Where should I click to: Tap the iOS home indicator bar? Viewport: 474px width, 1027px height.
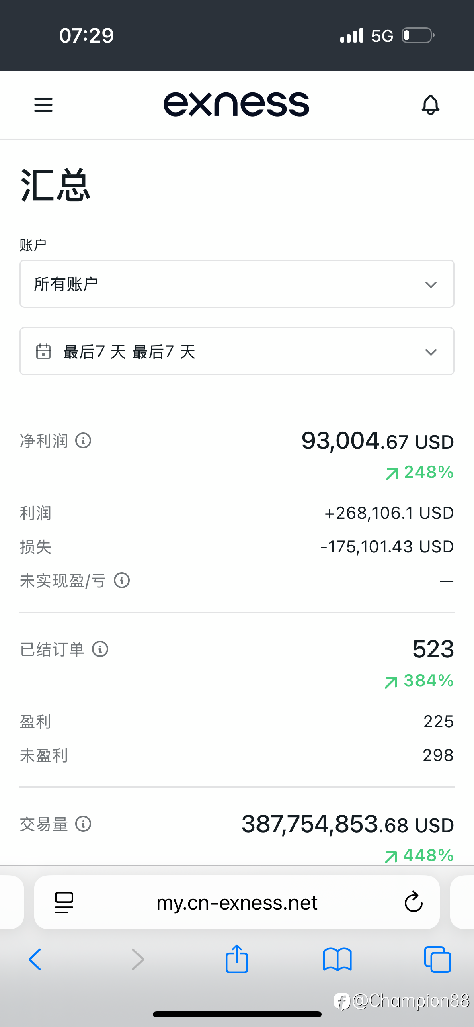tap(237, 1014)
